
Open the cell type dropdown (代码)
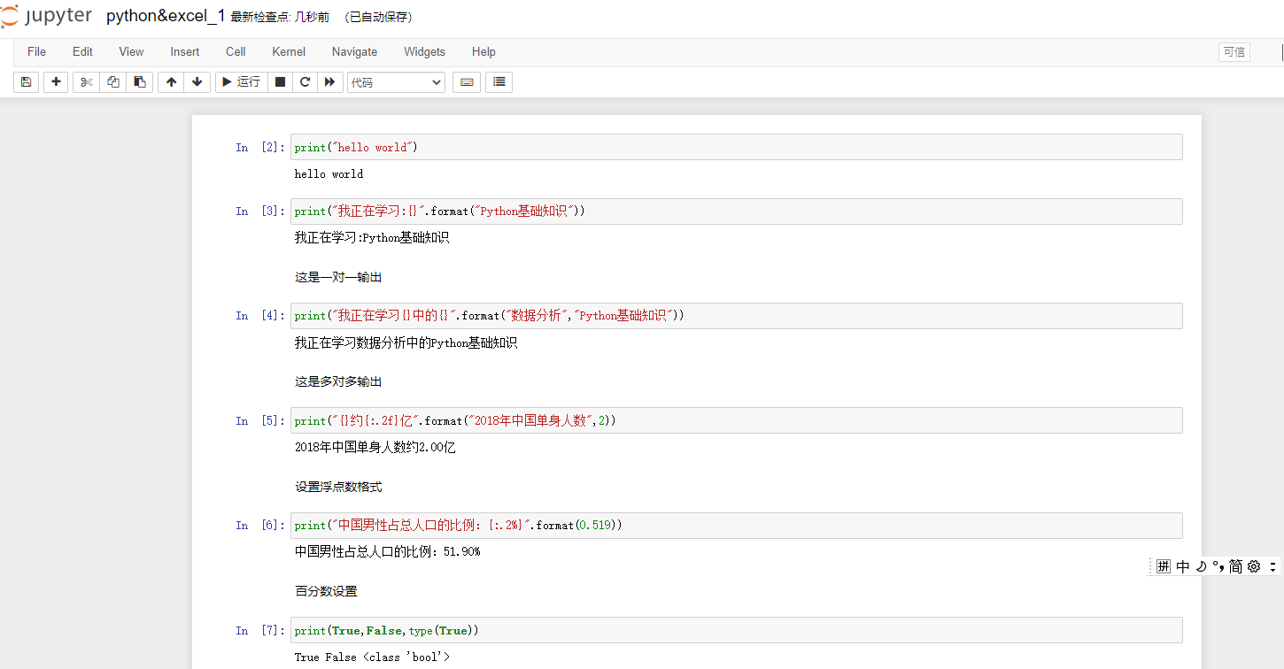[x=396, y=82]
